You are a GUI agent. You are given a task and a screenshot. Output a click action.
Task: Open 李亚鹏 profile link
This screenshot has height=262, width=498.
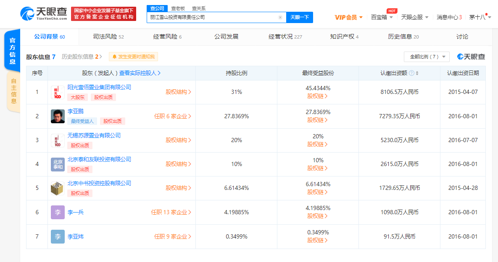click(76, 112)
